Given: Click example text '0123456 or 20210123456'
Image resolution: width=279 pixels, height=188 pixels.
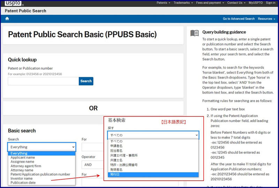Looking at the screenshot, I should pyautogui.click(x=44, y=74).
